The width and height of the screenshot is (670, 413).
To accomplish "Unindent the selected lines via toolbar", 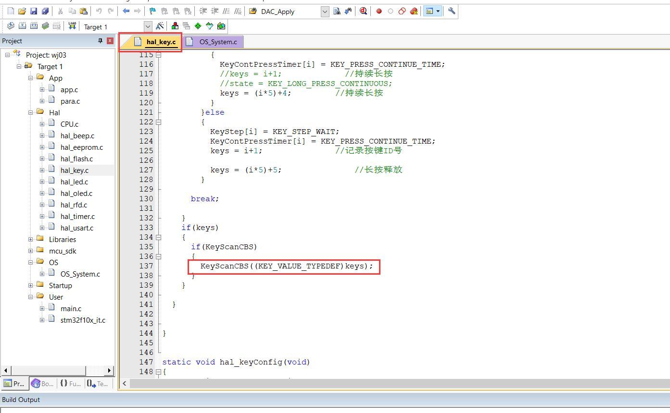I will pyautogui.click(x=215, y=11).
